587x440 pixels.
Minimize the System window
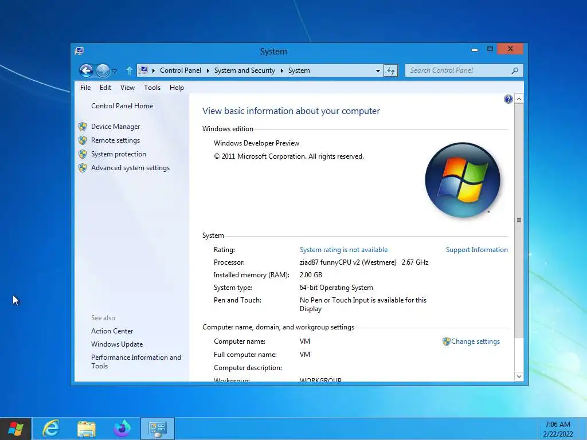click(474, 49)
